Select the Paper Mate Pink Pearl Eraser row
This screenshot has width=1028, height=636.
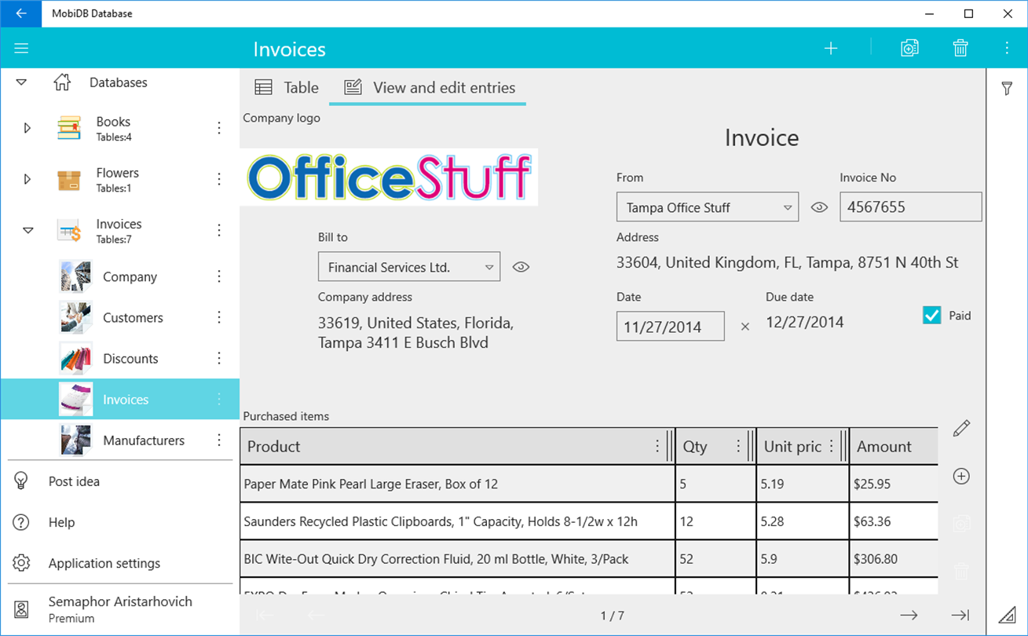(x=589, y=484)
